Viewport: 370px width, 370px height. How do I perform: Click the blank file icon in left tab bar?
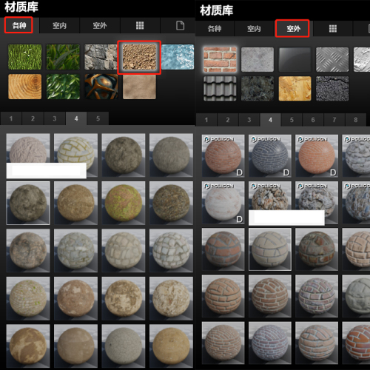[x=180, y=25]
